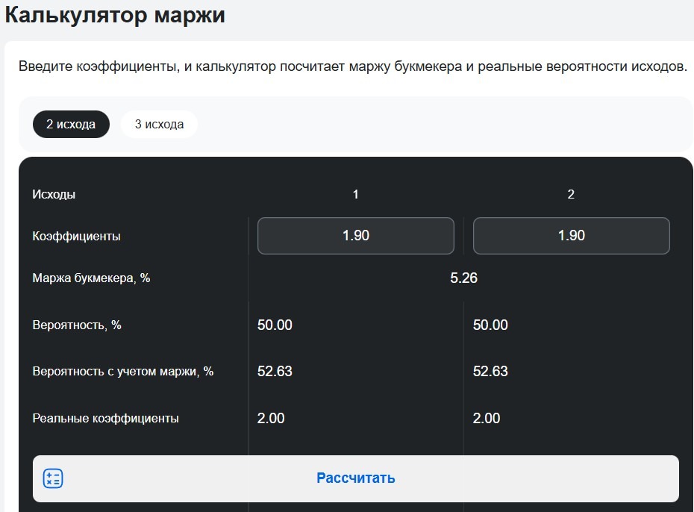This screenshot has width=694, height=512.
Task: Click the calculator icon beside Рассчитать
Action: click(53, 478)
